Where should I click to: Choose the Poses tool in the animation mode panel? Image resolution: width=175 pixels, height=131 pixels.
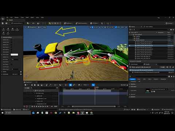click(8, 29)
